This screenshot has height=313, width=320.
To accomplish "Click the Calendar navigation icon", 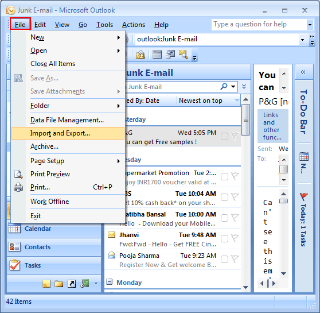I will pyautogui.click(x=14, y=229).
